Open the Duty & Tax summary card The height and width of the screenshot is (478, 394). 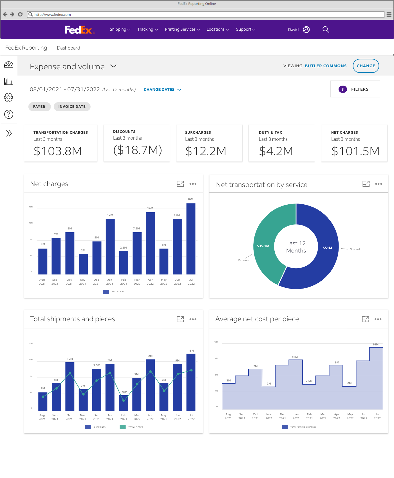(282, 143)
